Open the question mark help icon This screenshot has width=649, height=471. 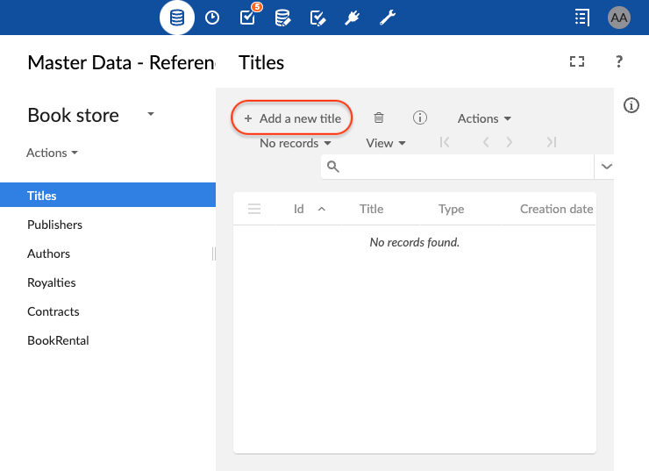(x=619, y=61)
